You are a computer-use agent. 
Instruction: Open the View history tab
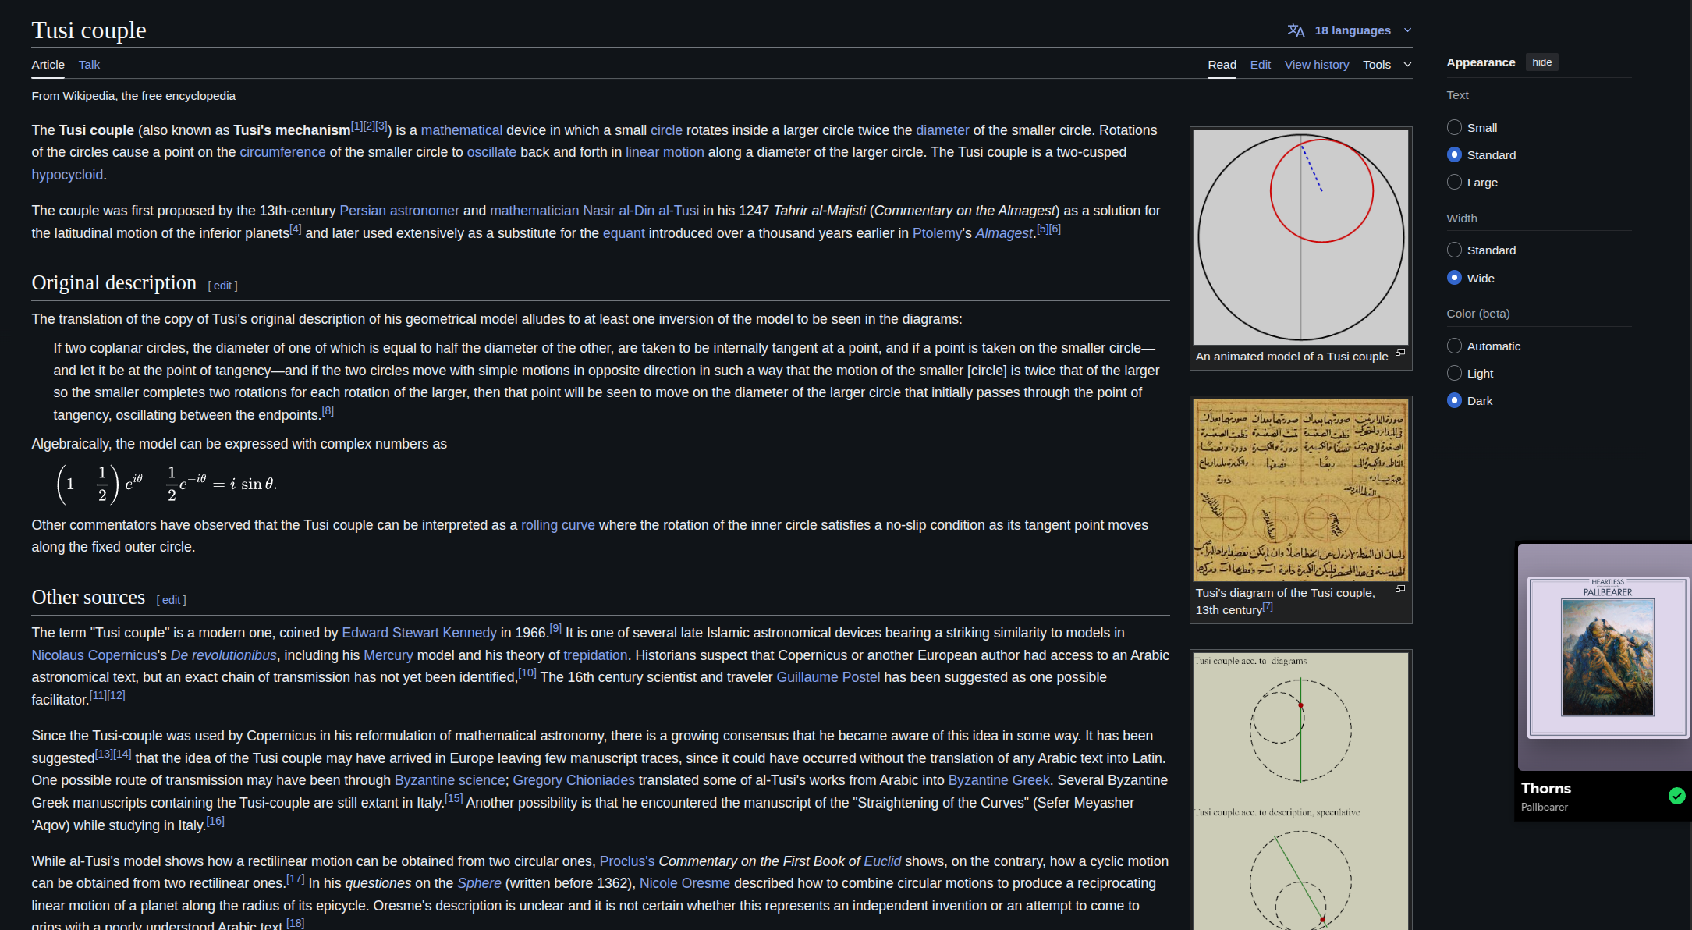click(x=1317, y=65)
